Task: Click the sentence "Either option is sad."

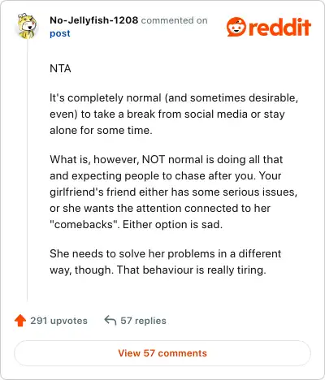Action: point(172,224)
